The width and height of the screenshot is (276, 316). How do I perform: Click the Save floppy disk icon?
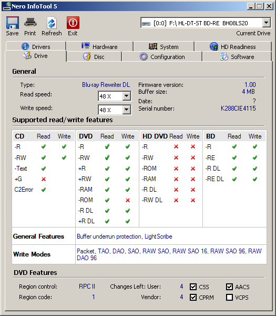click(13, 23)
